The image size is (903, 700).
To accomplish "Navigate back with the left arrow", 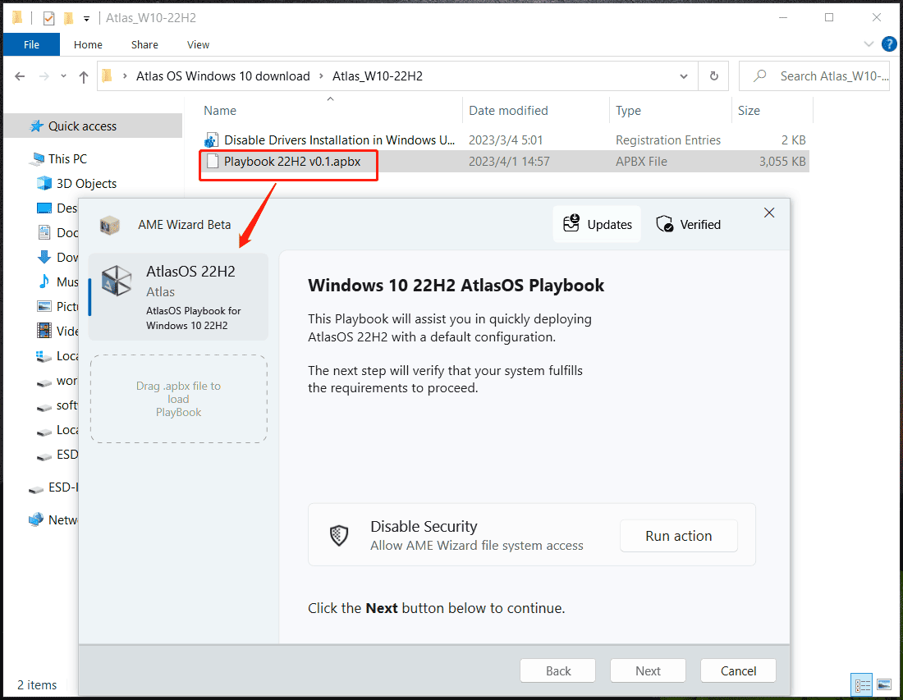I will pos(20,76).
